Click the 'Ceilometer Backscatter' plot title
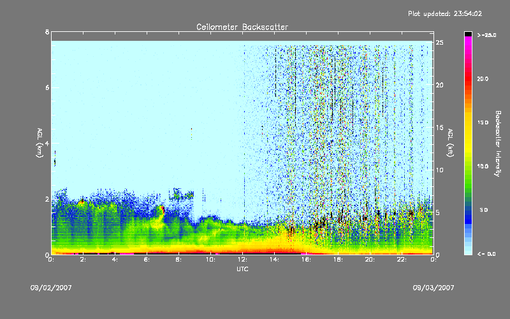510x319 pixels. (x=242, y=27)
